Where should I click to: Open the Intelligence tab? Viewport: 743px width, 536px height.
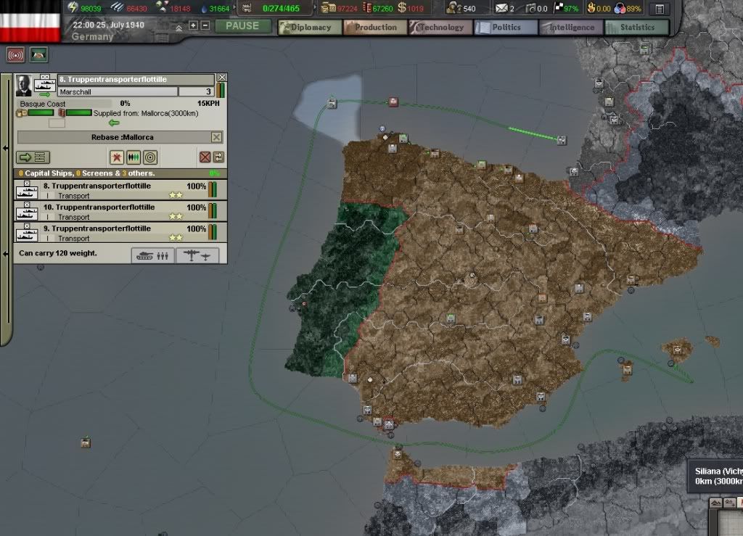coord(572,28)
